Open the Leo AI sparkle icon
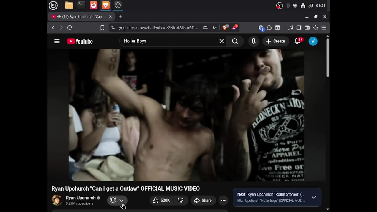 pyautogui.click(x=315, y=28)
